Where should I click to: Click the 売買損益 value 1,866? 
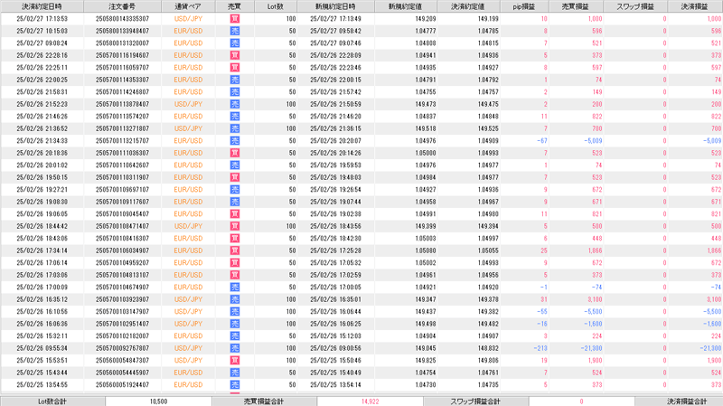(x=595, y=250)
